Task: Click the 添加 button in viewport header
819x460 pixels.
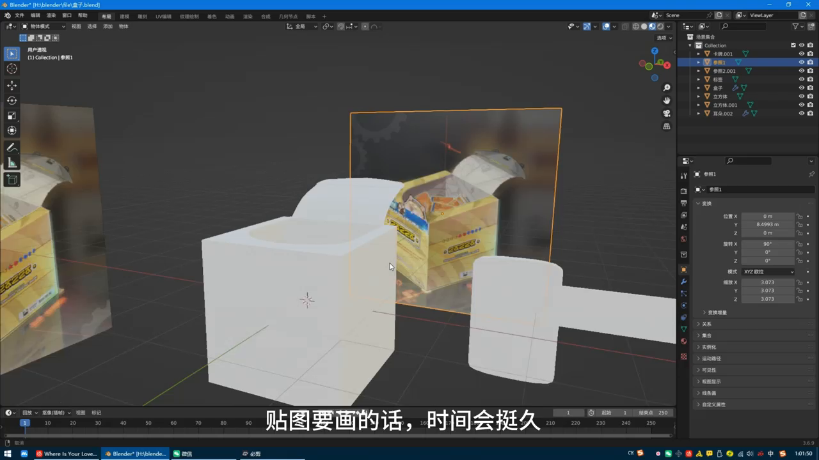Action: click(107, 26)
